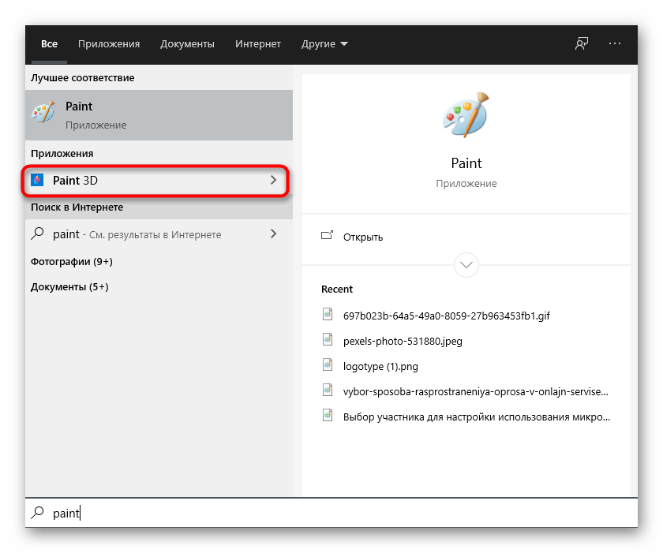This screenshot has height=553, width=663.
Task: Open the Другие dropdown filter
Action: 324,44
